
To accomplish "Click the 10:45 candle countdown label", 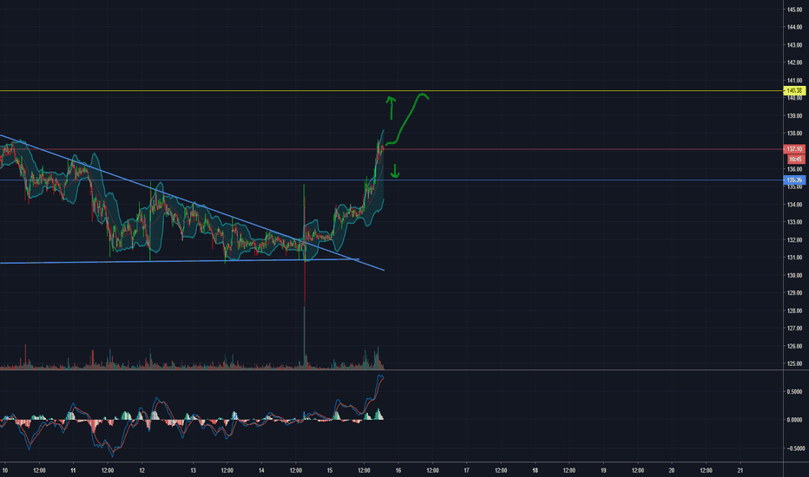I will (795, 160).
